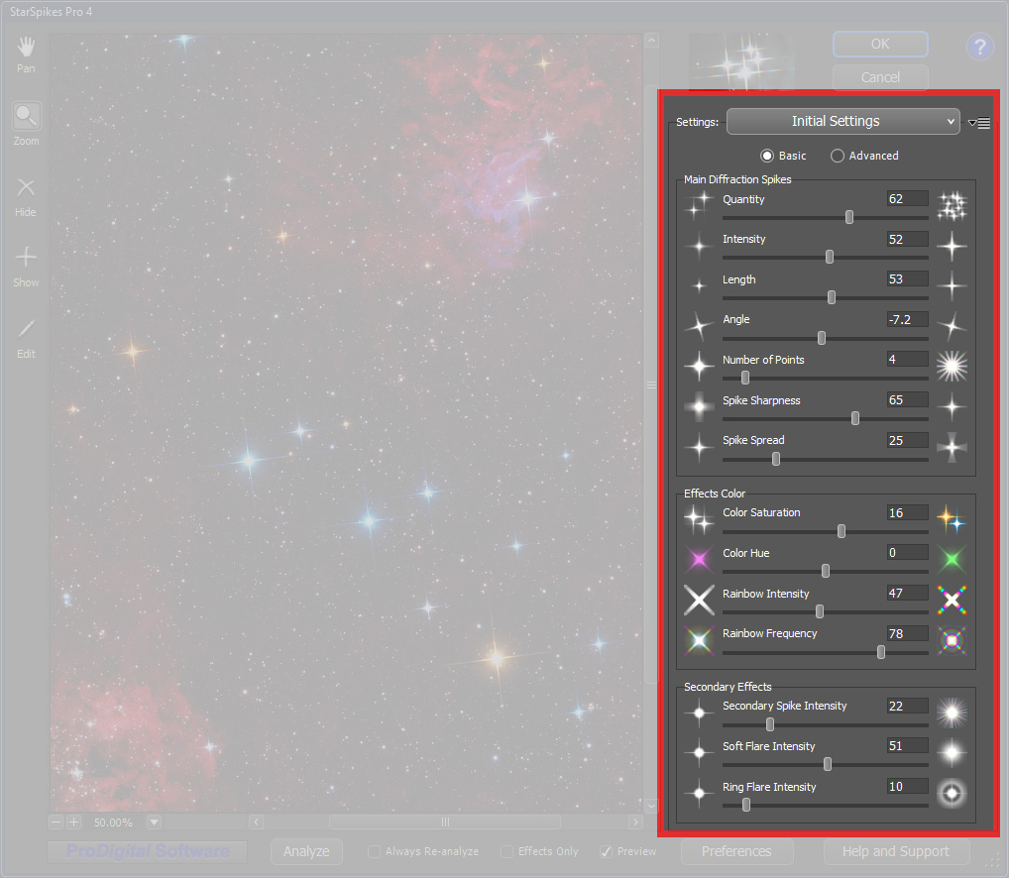Click the OK button

point(880,44)
